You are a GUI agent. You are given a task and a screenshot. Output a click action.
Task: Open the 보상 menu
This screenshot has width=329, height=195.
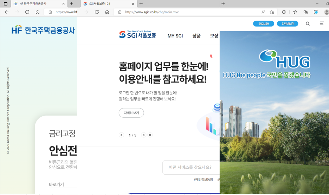click(x=214, y=35)
